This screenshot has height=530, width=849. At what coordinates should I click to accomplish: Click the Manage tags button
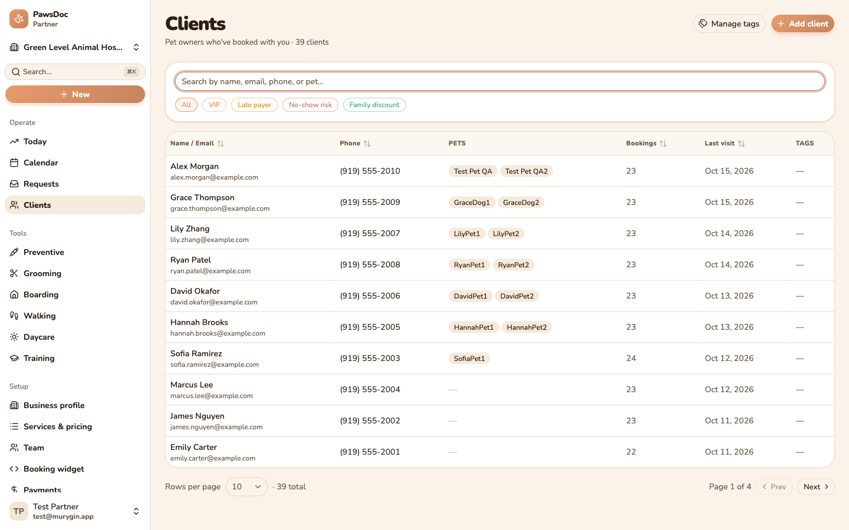click(729, 24)
